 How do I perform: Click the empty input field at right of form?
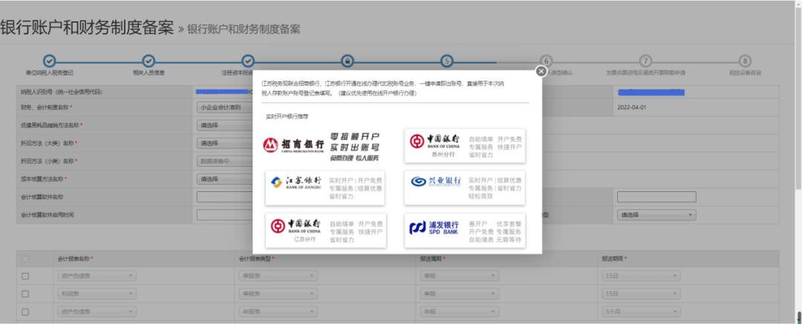[x=656, y=197]
